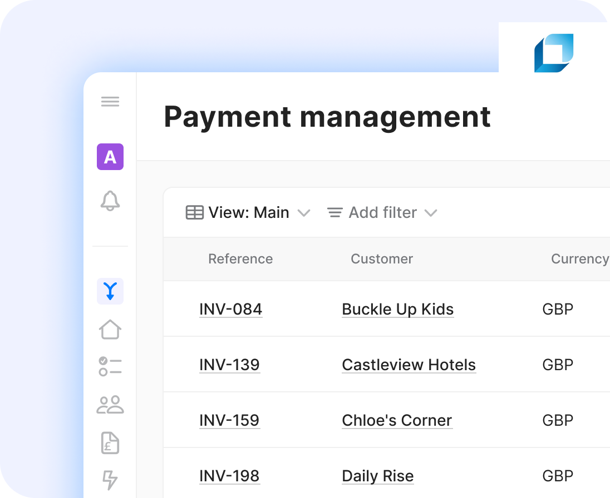Click the Customer column header

382,259
